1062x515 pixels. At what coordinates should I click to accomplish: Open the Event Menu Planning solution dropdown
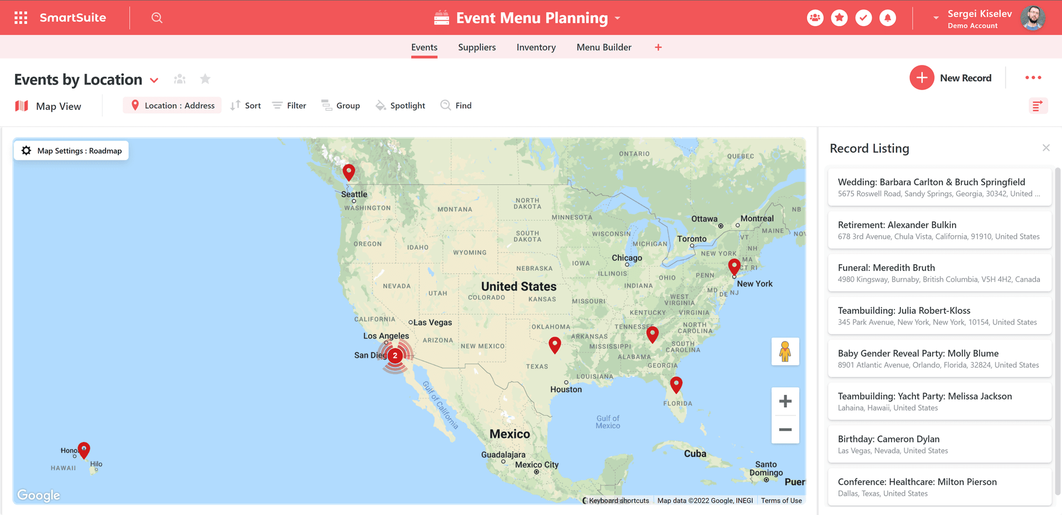tap(617, 18)
